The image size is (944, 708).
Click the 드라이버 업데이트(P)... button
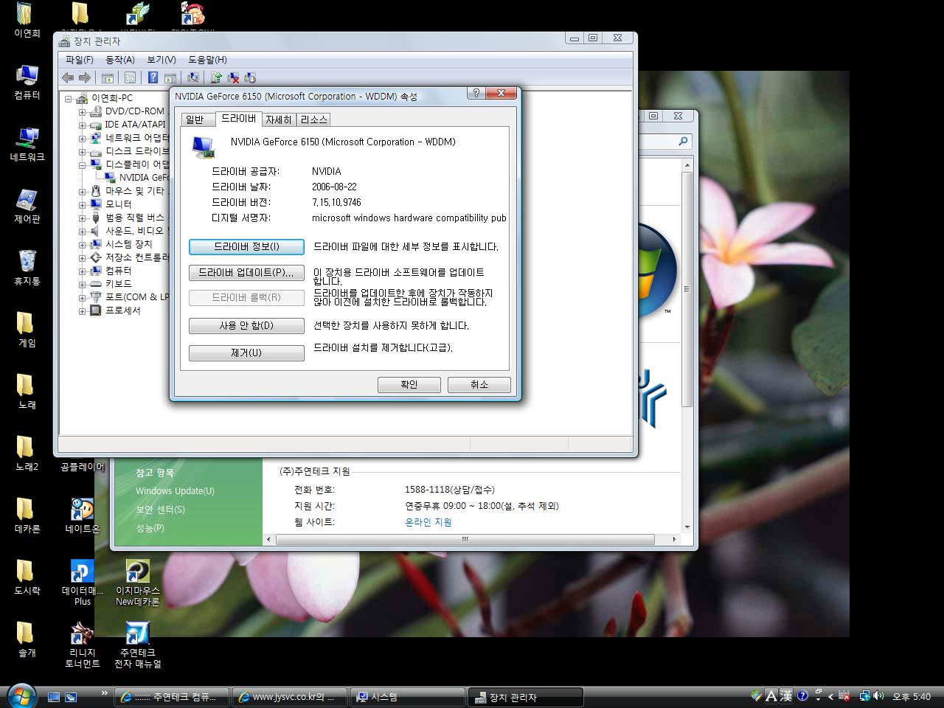point(246,272)
